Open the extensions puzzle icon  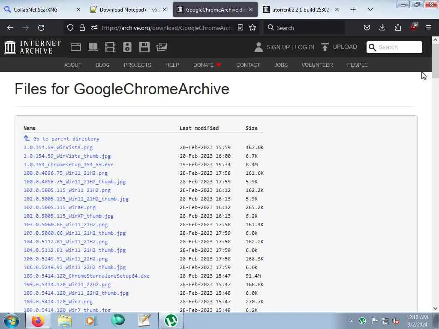pyautogui.click(x=398, y=27)
